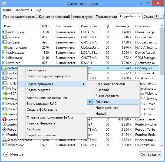Select the Реального времени priority option
Screen dimensions: 165x162
tap(110, 84)
